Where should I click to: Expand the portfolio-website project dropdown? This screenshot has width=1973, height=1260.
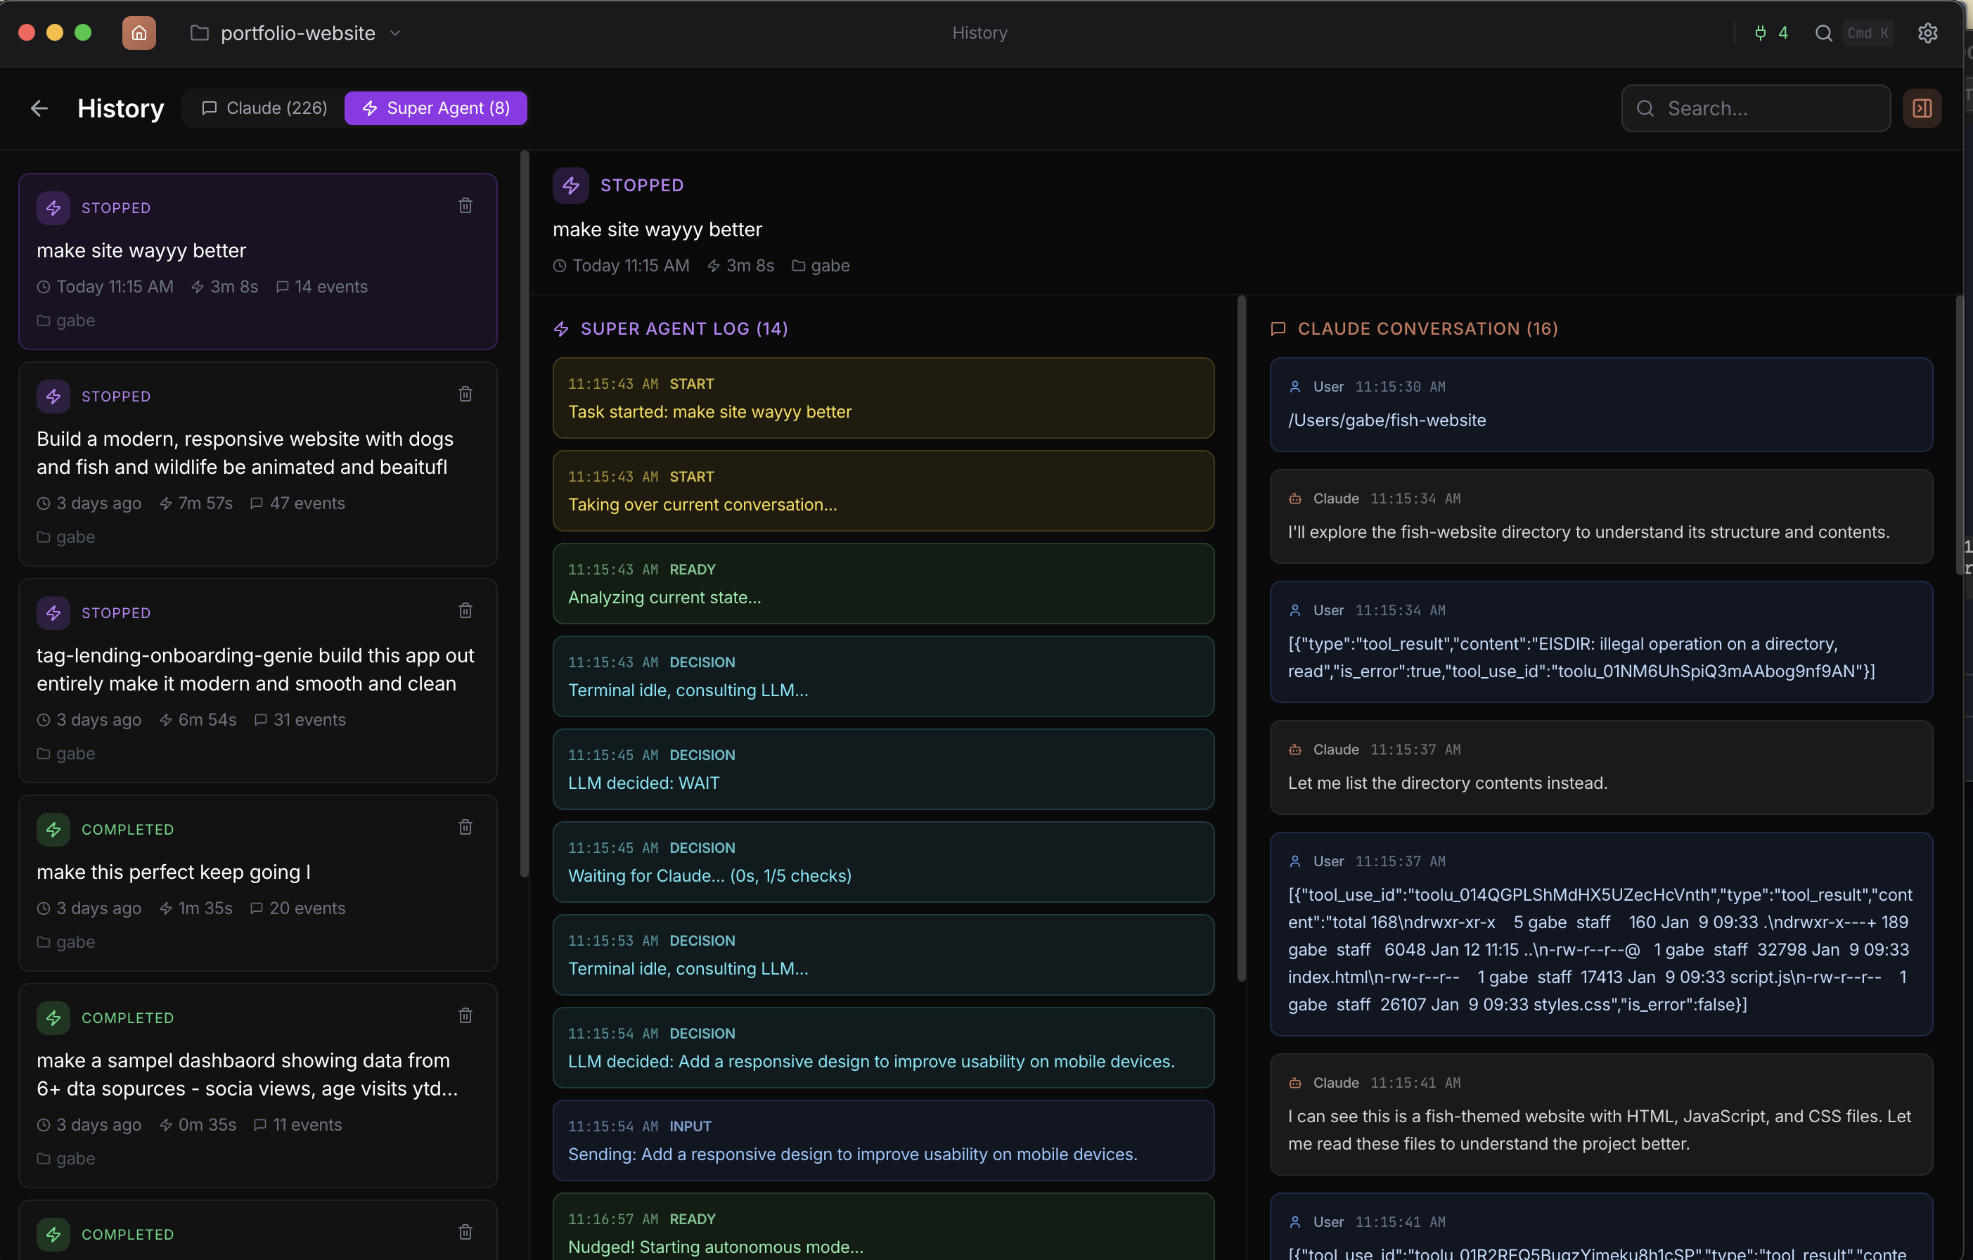tap(395, 33)
